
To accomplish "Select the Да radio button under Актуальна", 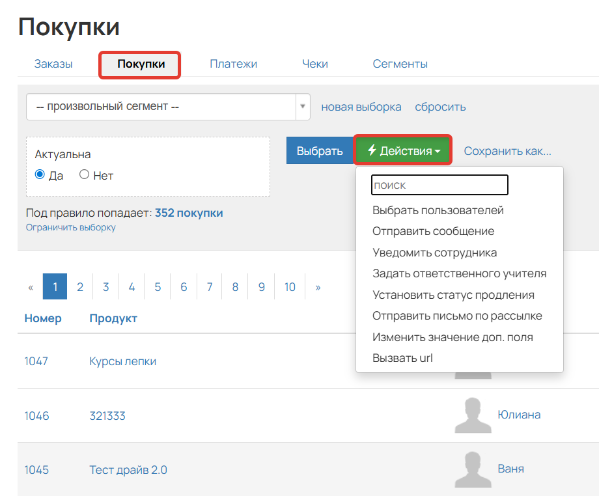I will [x=40, y=175].
